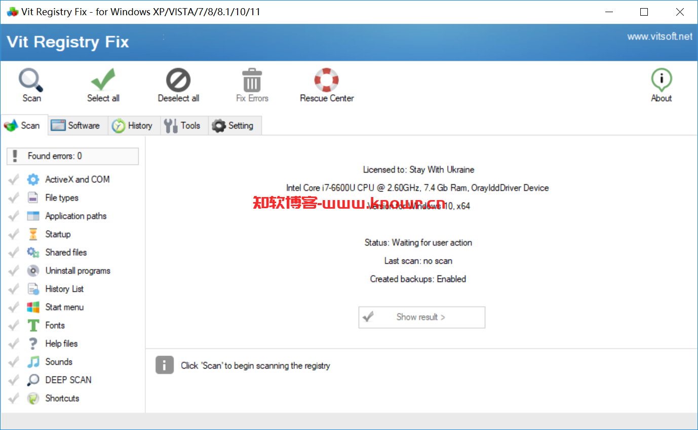
Task: Click the info icon beside scan hint
Action: coord(165,365)
